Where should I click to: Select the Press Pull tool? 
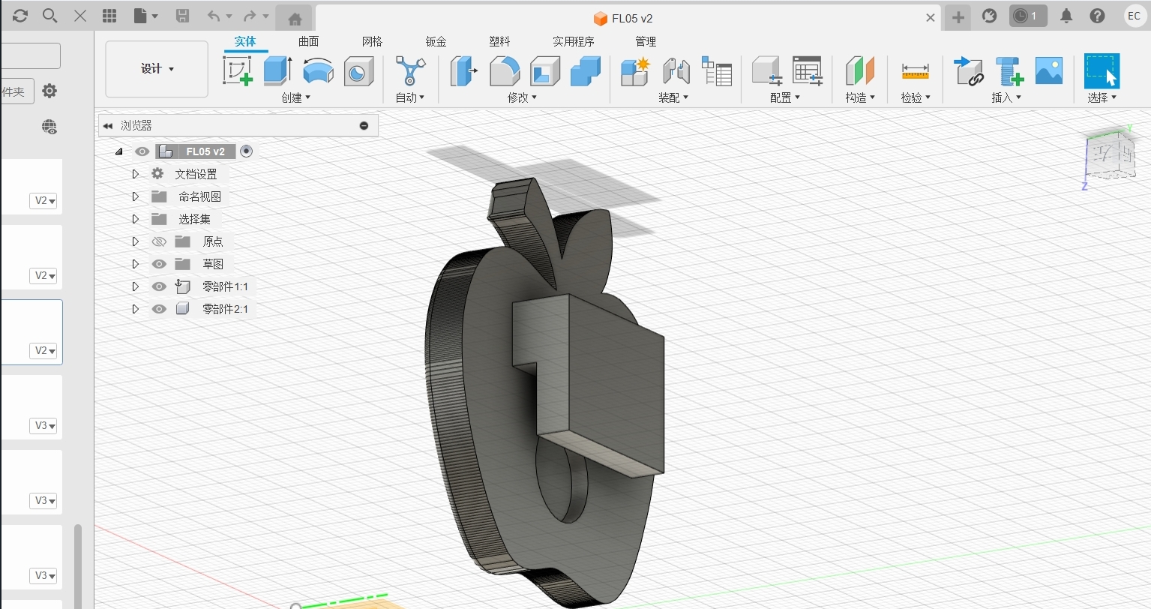pyautogui.click(x=464, y=72)
